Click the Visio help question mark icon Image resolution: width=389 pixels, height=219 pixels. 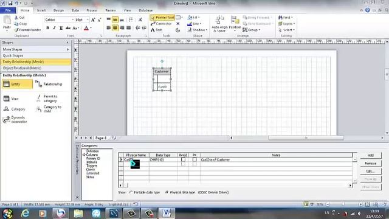[x=367, y=10]
